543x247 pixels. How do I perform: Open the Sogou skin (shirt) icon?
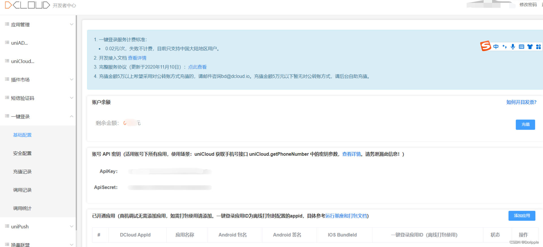(530, 47)
